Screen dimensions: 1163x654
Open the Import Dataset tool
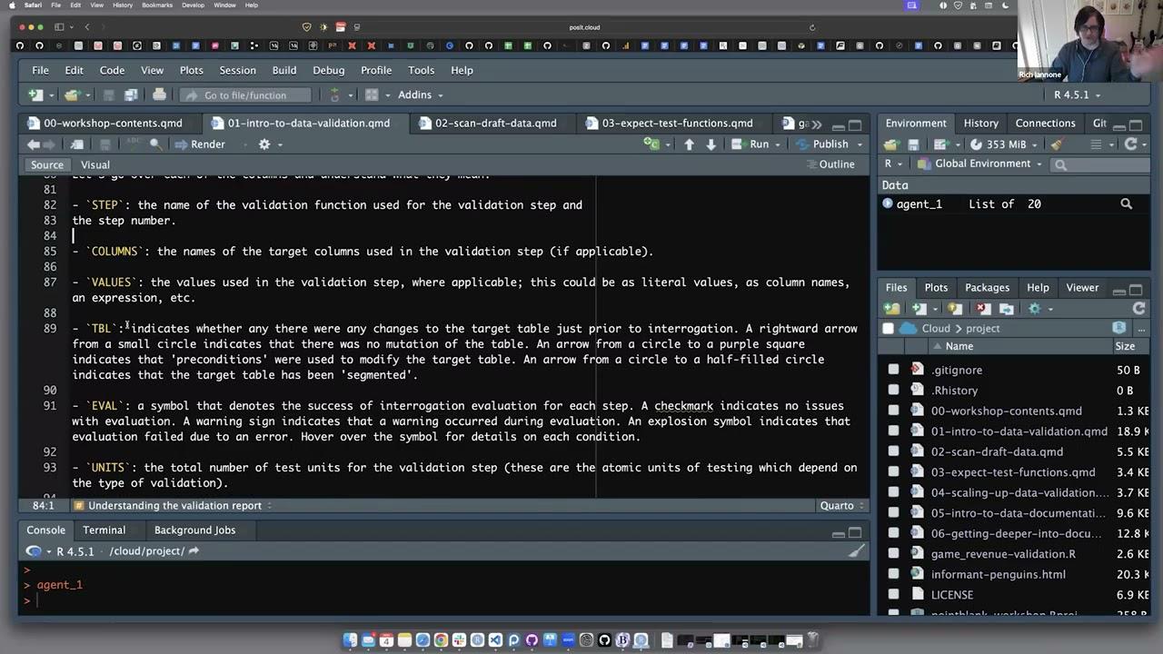940,144
